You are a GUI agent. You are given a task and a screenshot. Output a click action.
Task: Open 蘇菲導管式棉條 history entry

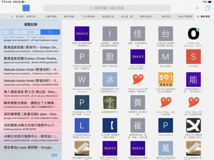31,105
